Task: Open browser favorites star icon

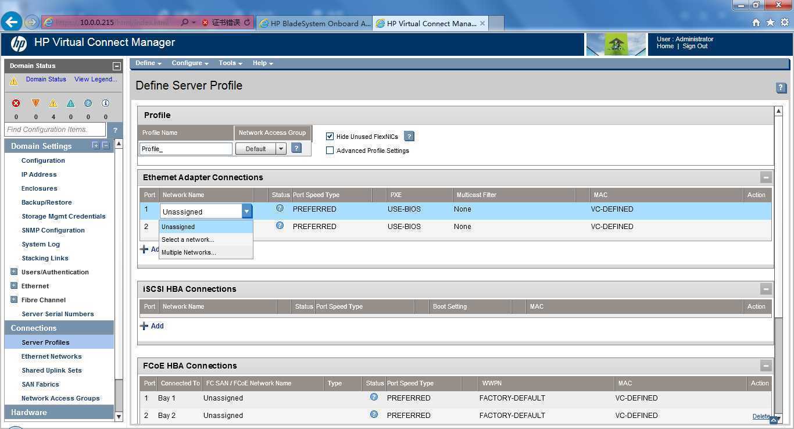Action: [x=770, y=23]
